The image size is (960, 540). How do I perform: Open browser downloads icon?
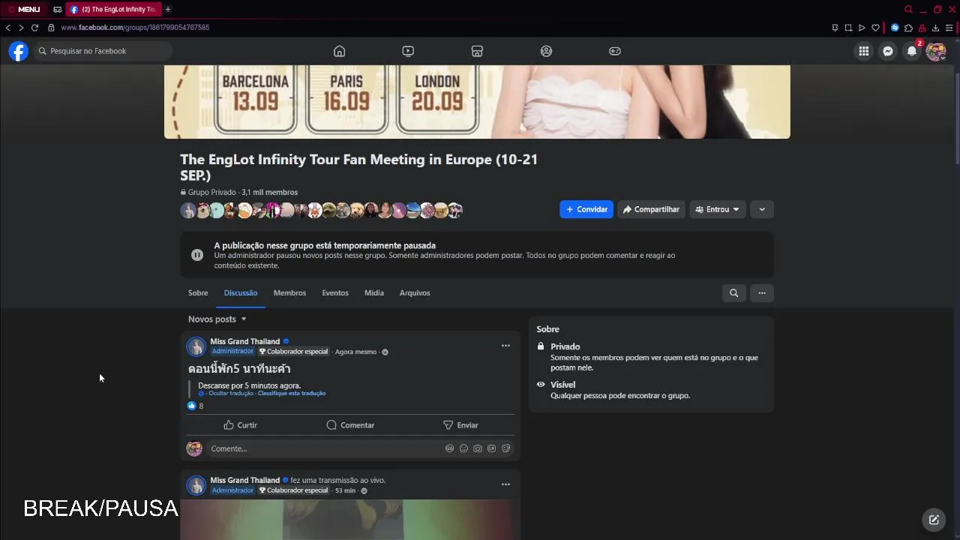[935, 28]
